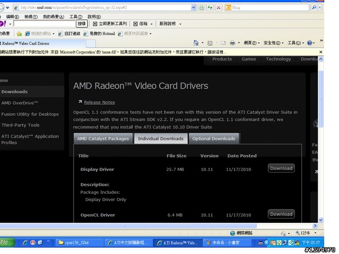Click the green refresh arrows icon
Image resolution: width=339 pixels, height=254 pixels.
click(210, 8)
